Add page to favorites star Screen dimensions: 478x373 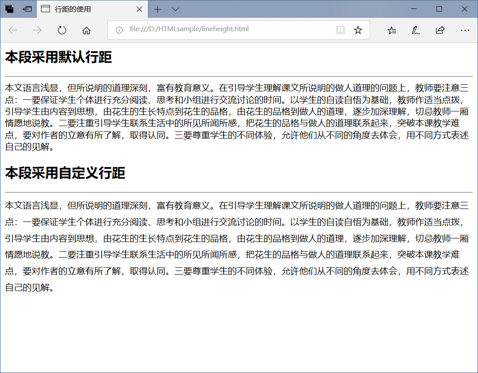tap(358, 30)
